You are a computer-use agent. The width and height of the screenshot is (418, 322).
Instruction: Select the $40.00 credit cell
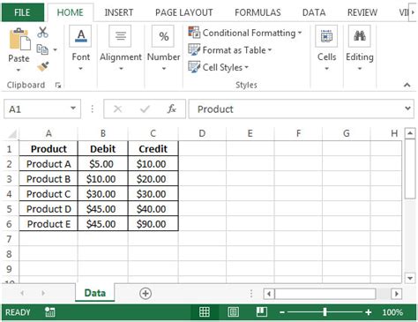pyautogui.click(x=153, y=209)
